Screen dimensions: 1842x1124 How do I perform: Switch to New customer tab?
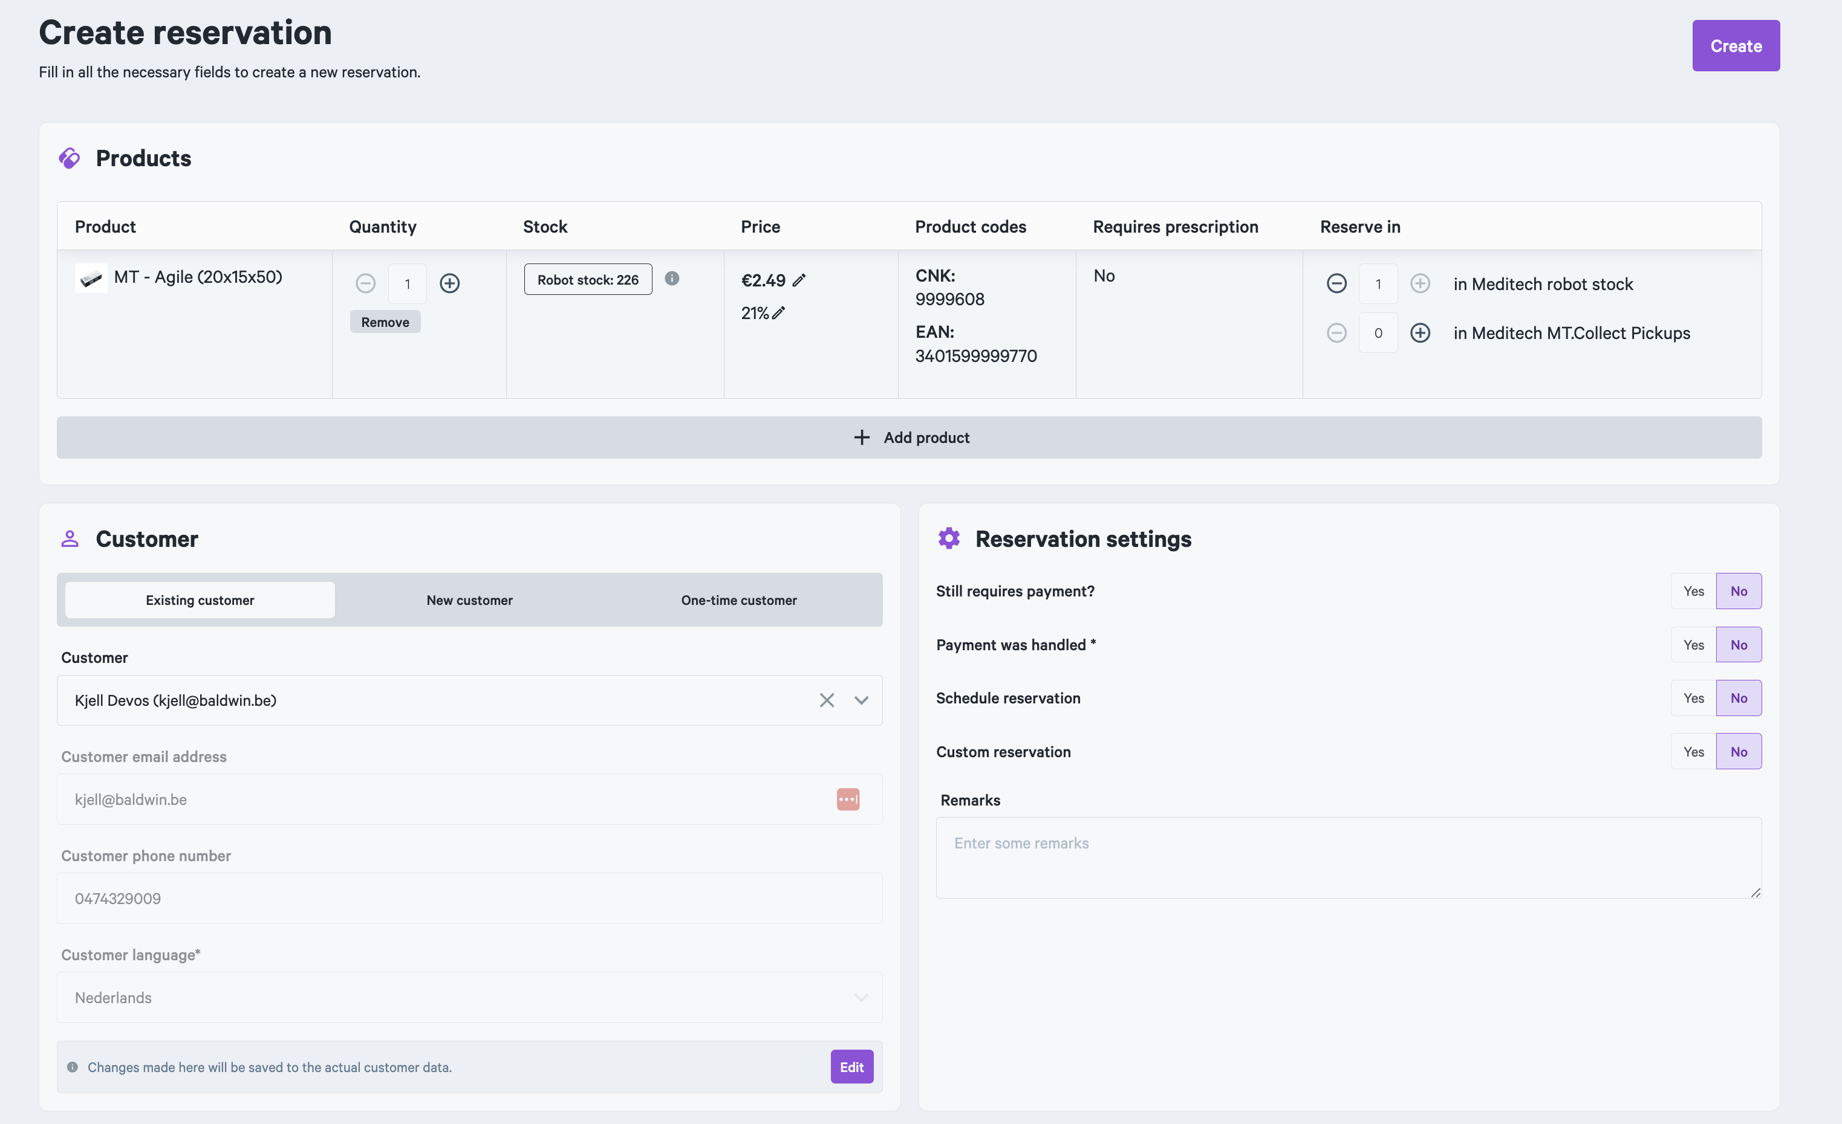[469, 601]
